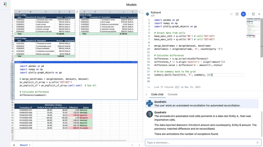Run the Python4 code with the blue play button
Image resolution: width=263 pixels, height=147 pixels.
point(243,14)
